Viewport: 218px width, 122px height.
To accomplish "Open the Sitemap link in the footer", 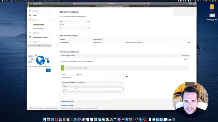I will click(95, 108).
